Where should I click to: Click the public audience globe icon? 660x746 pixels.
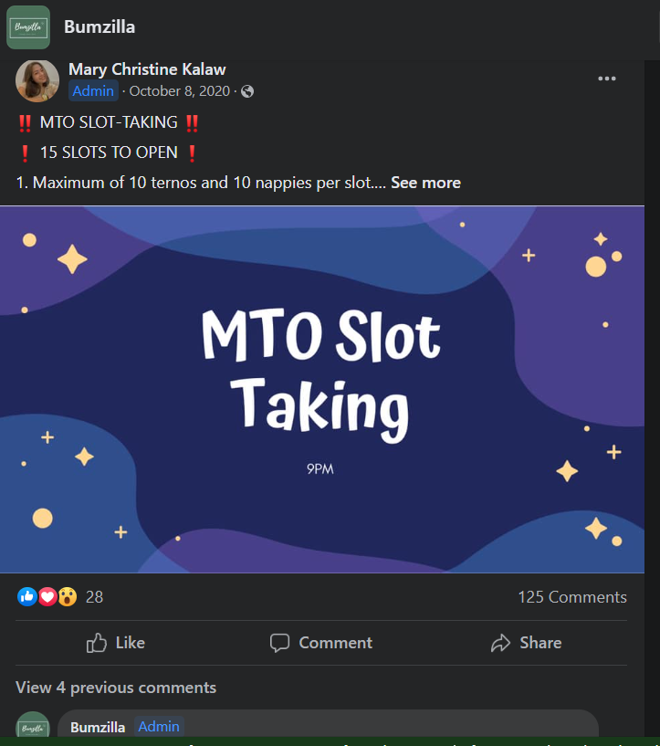(x=247, y=91)
